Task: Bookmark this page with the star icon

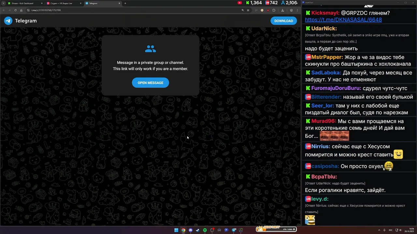Action: 248,10
